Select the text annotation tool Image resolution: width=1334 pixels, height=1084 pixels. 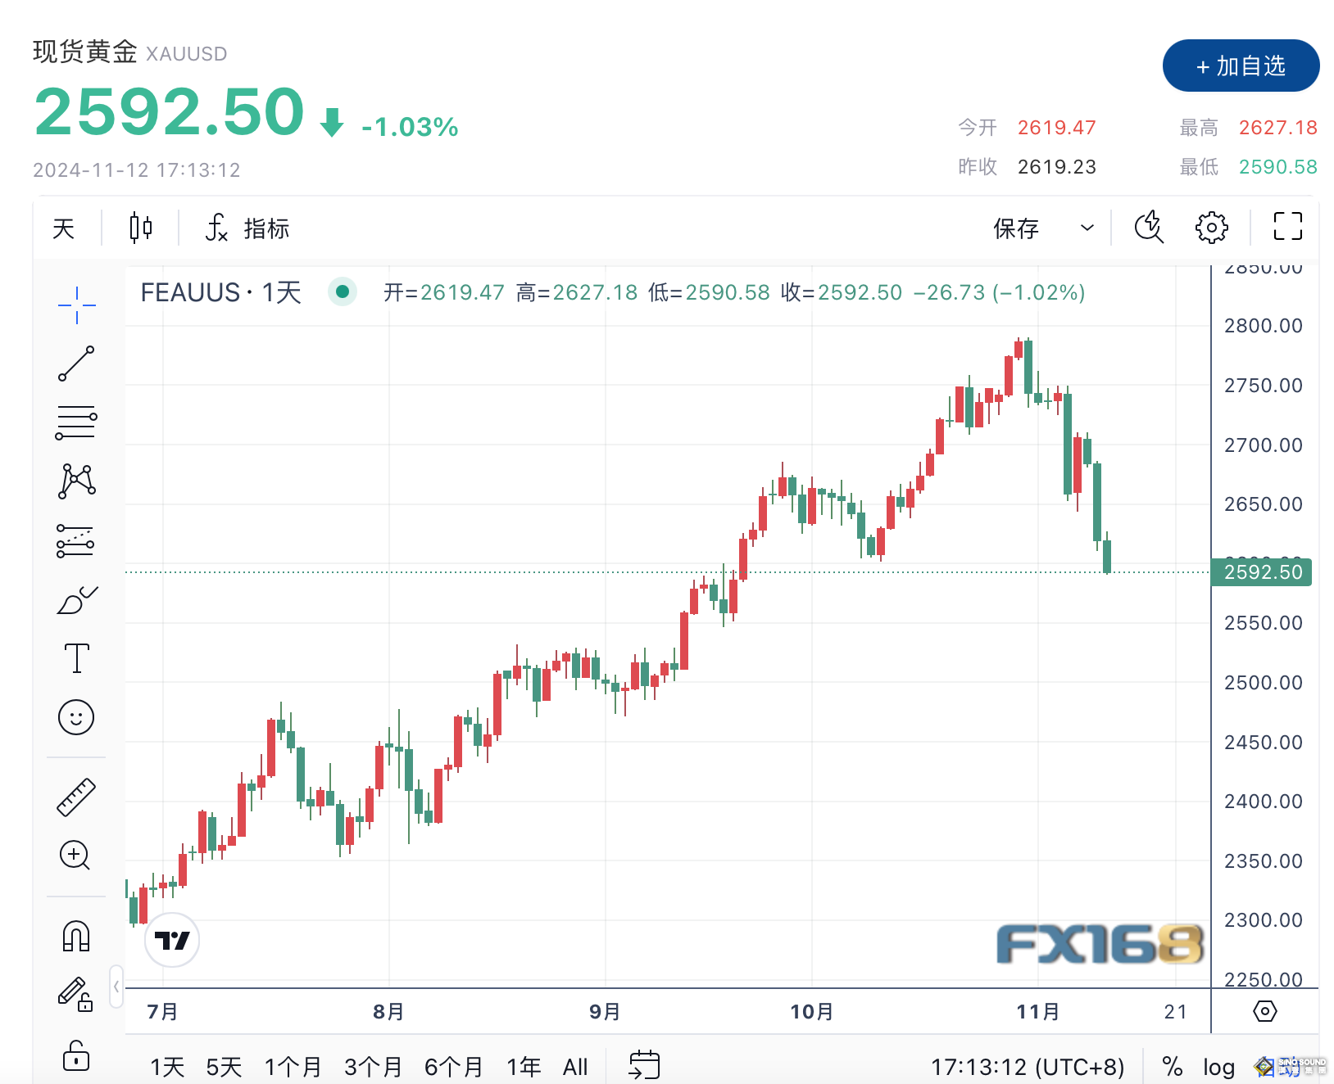[76, 658]
